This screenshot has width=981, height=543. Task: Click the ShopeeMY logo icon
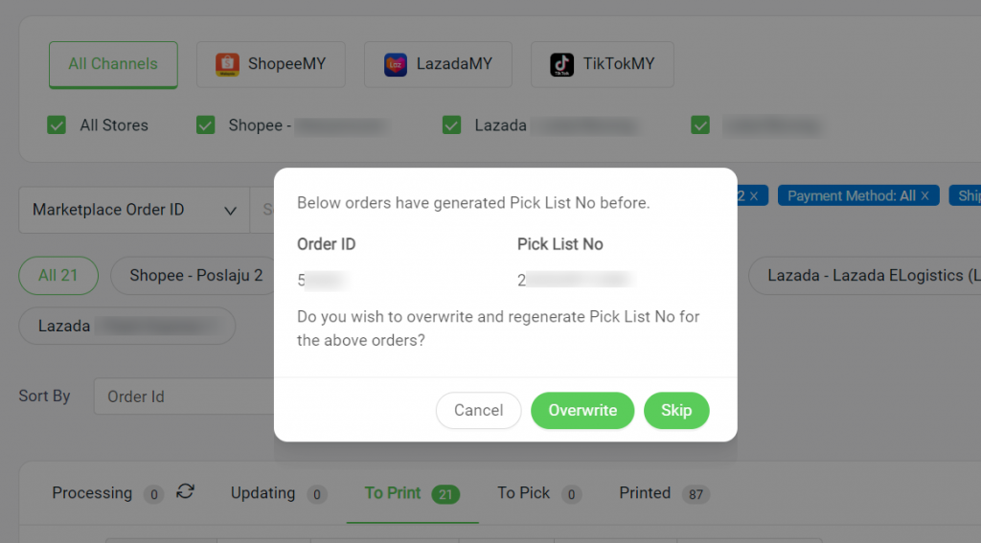(x=227, y=64)
